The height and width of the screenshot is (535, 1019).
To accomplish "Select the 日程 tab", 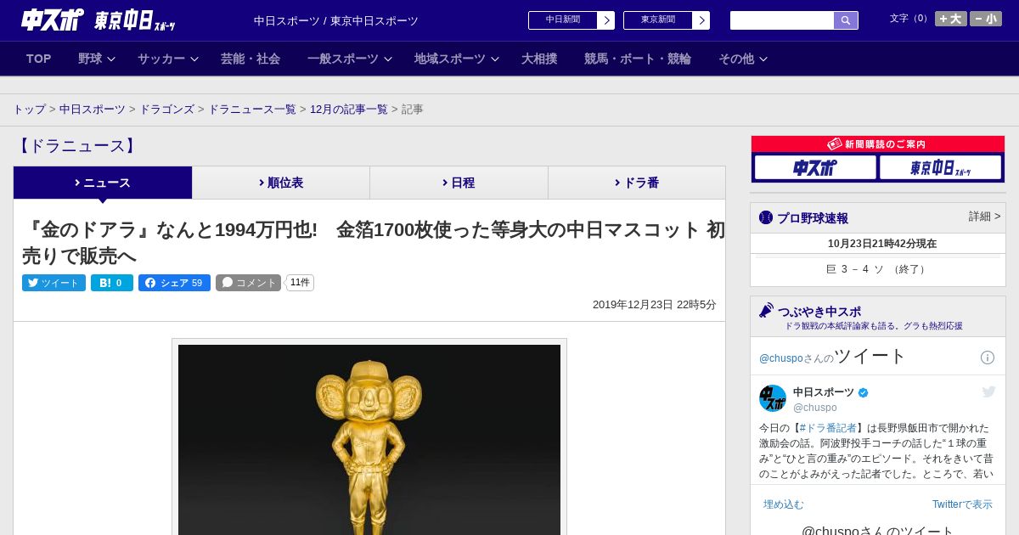I will [x=459, y=183].
